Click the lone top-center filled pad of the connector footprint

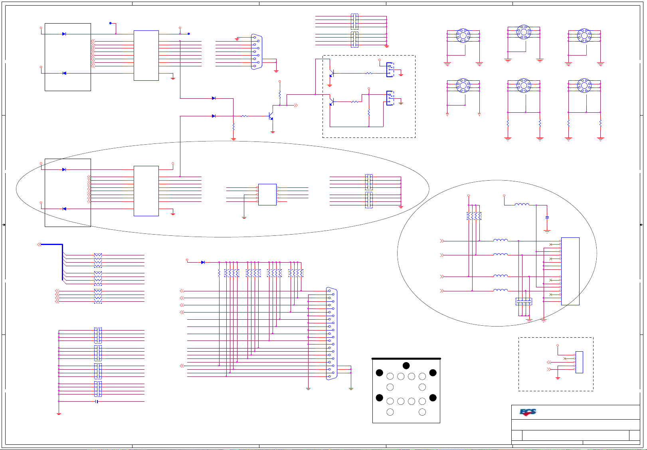point(406,365)
